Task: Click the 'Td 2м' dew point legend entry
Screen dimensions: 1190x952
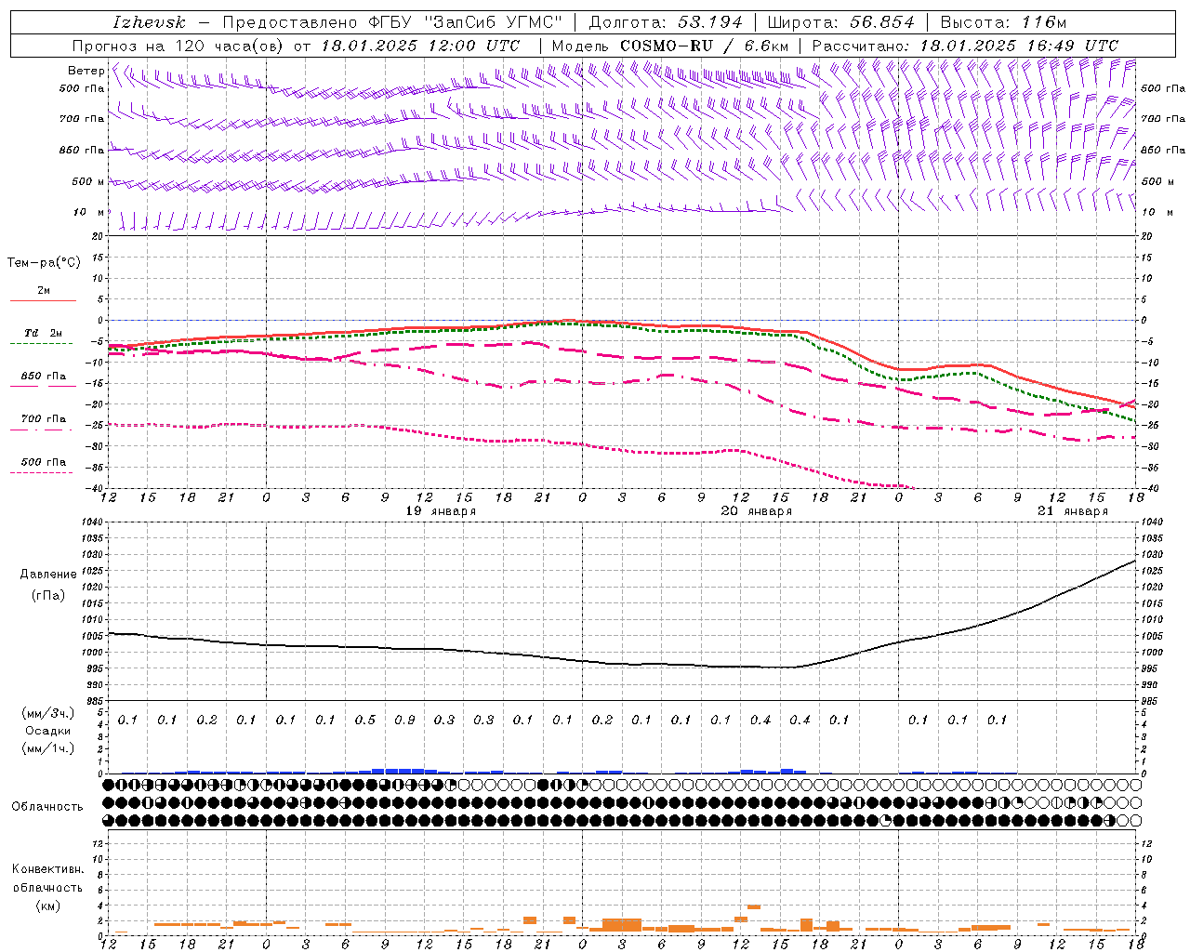Action: point(44,333)
